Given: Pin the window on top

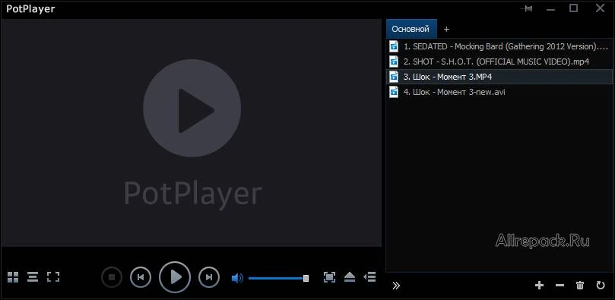Looking at the screenshot, I should pos(526,8).
